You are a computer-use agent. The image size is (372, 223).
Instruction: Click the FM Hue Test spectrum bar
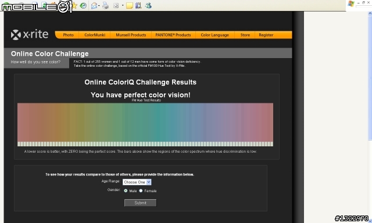(x=145, y=124)
